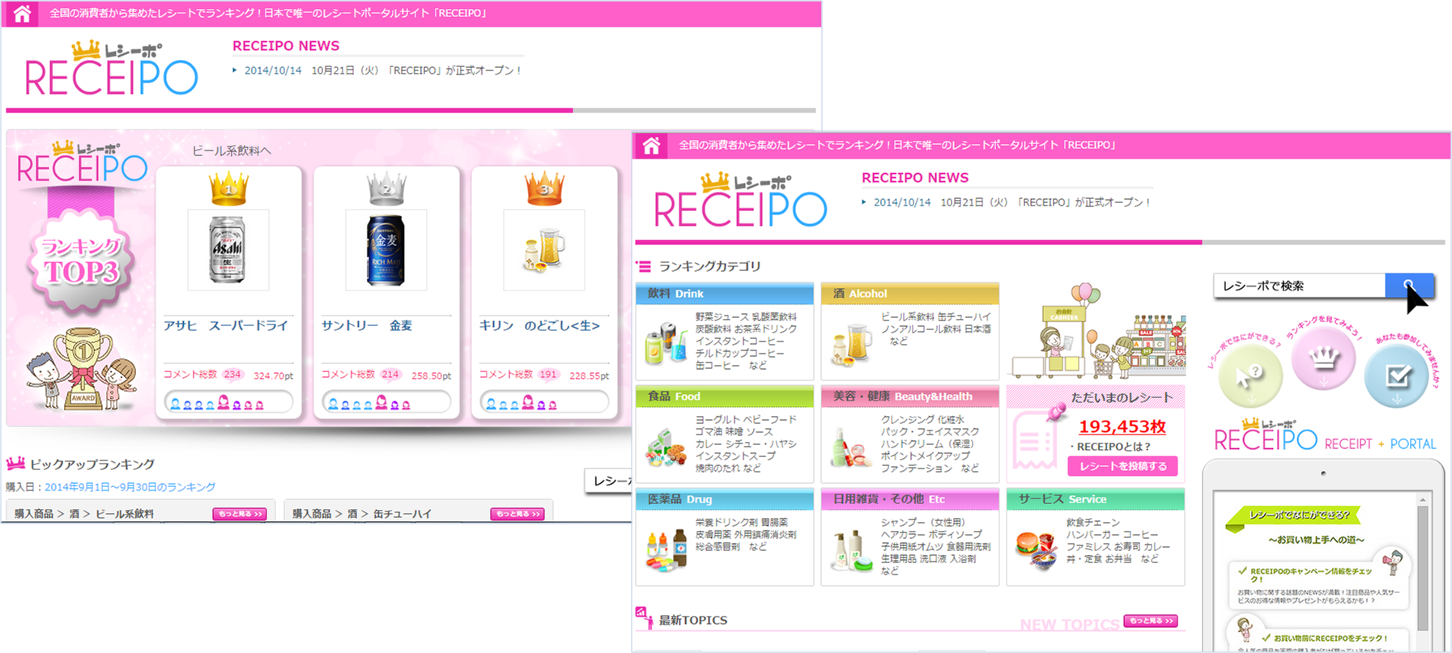1452x653 pixels.
Task: Click the ただいまのレシート heading
Action: [x=1122, y=397]
